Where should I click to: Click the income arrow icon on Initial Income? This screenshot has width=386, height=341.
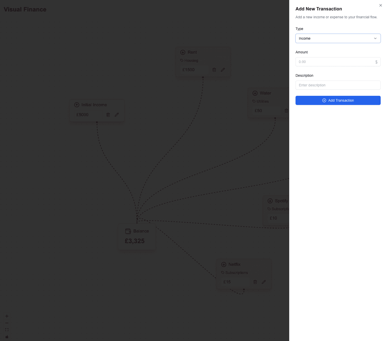pyautogui.click(x=76, y=105)
